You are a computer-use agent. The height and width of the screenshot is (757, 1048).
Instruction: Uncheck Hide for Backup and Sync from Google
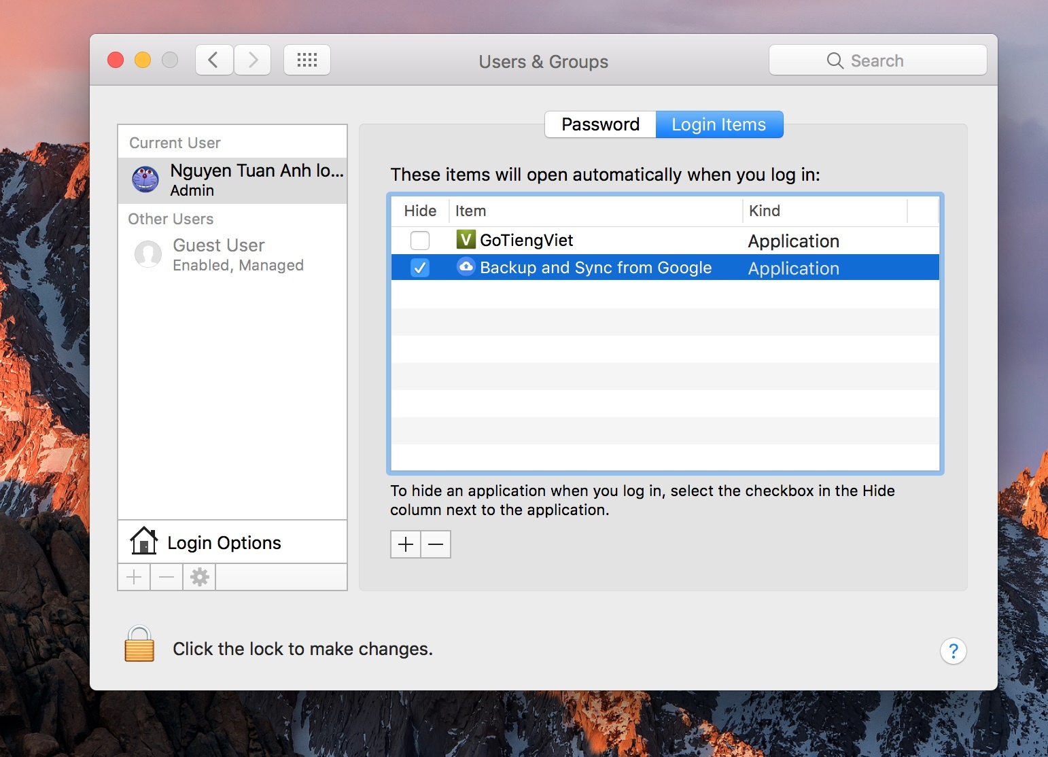coord(420,268)
